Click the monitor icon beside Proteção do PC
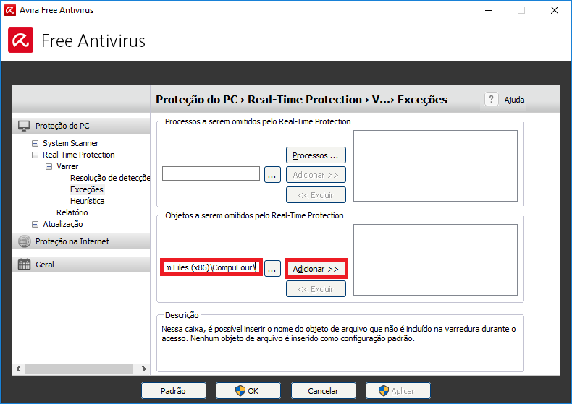572x404 pixels. click(x=24, y=126)
